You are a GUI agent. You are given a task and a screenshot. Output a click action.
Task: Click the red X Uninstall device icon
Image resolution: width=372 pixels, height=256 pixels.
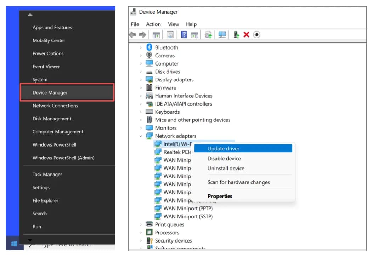point(247,34)
